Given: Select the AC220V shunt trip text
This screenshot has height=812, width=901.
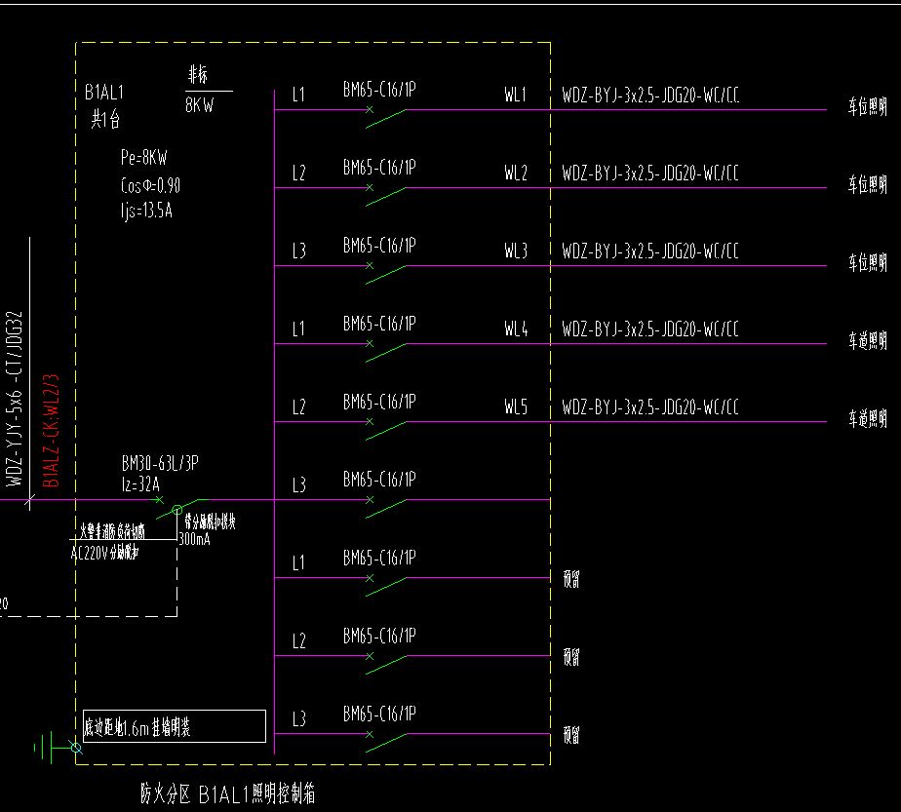Looking at the screenshot, I should pyautogui.click(x=104, y=553).
